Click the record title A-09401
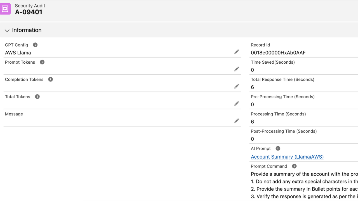Viewport: 358px width, 201px height. coord(29,12)
